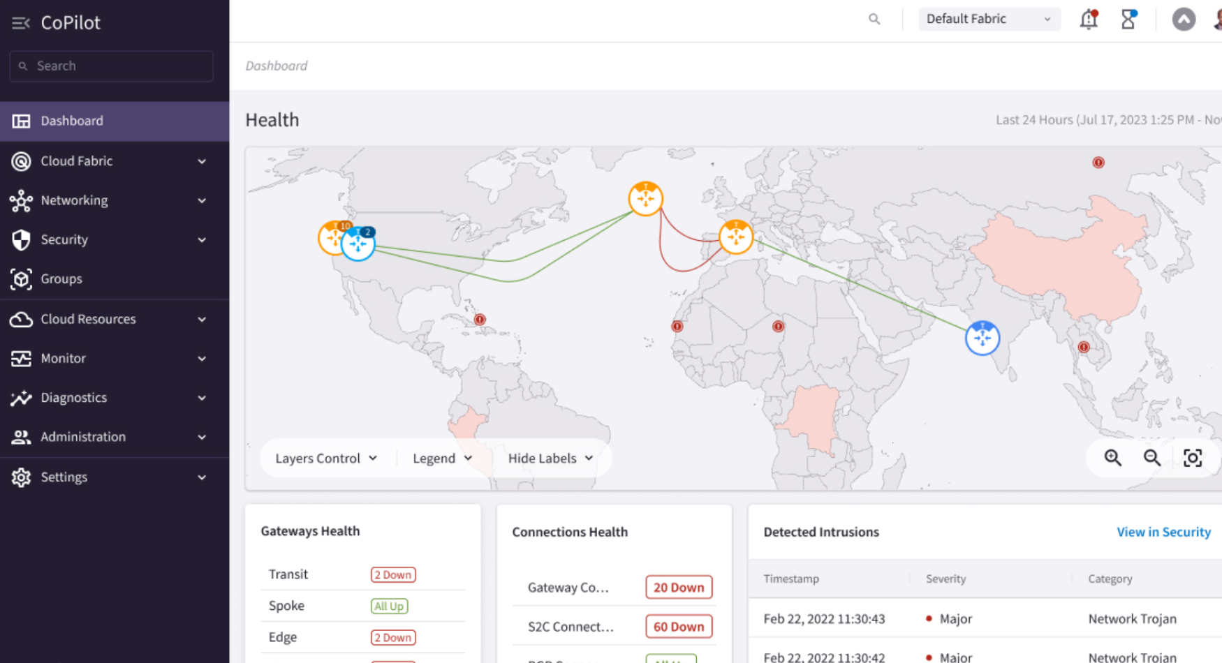The width and height of the screenshot is (1222, 663).
Task: Click the Transit 2 Down status badge
Action: coord(392,575)
